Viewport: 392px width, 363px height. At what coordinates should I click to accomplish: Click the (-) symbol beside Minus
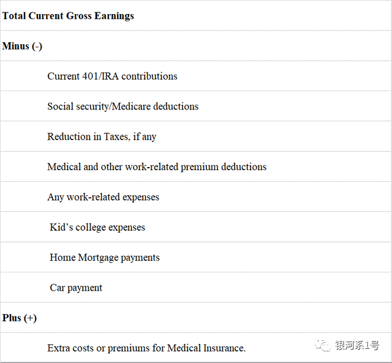point(37,46)
